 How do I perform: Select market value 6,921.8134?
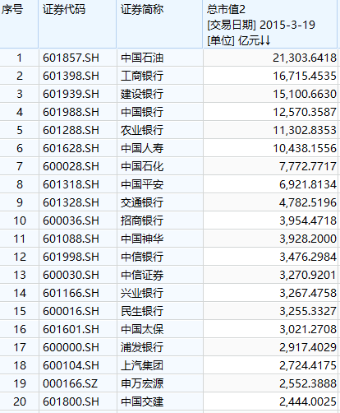click(270, 184)
